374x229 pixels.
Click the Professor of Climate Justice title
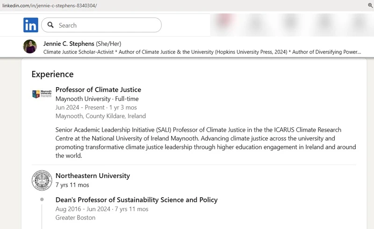(98, 89)
